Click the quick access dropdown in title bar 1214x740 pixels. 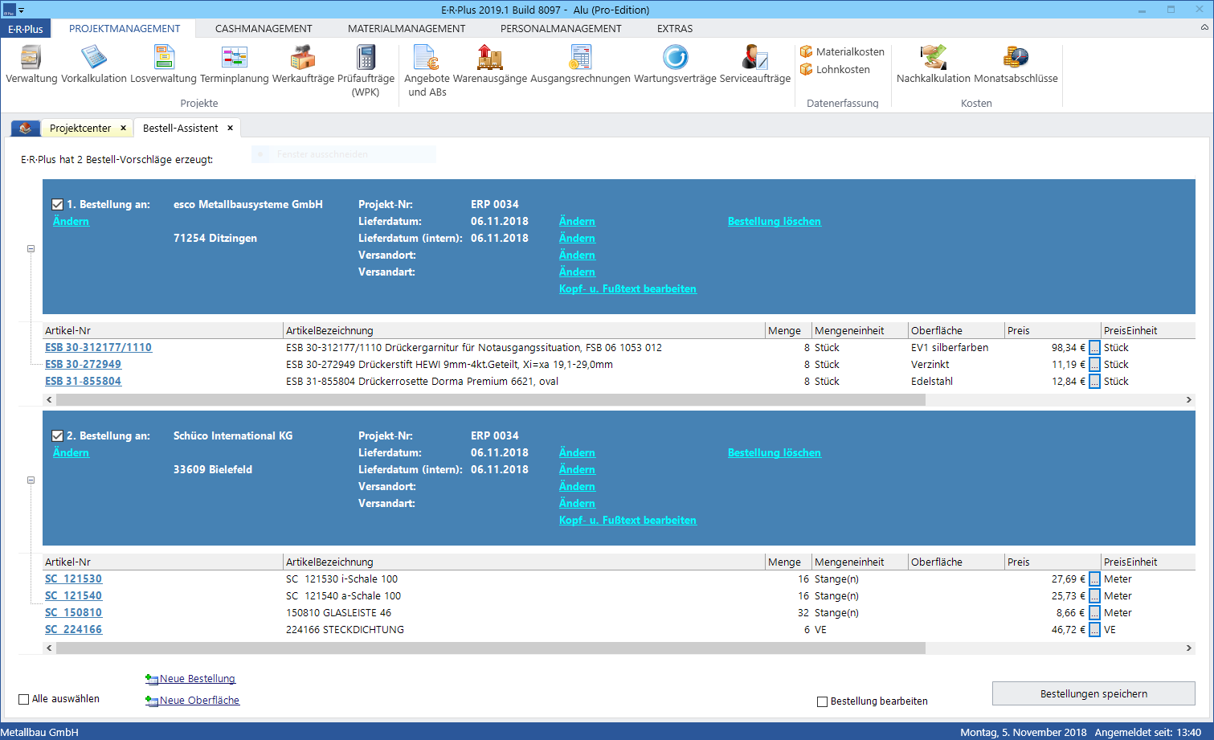click(22, 10)
